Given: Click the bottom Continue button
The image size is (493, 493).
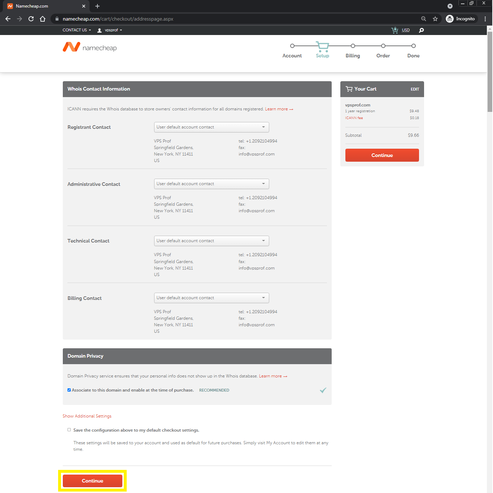Looking at the screenshot, I should [92, 481].
